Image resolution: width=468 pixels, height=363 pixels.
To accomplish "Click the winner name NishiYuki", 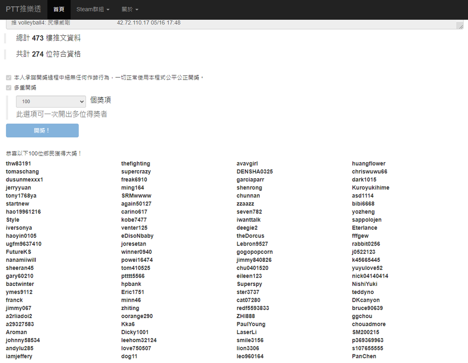I will coord(365,284).
